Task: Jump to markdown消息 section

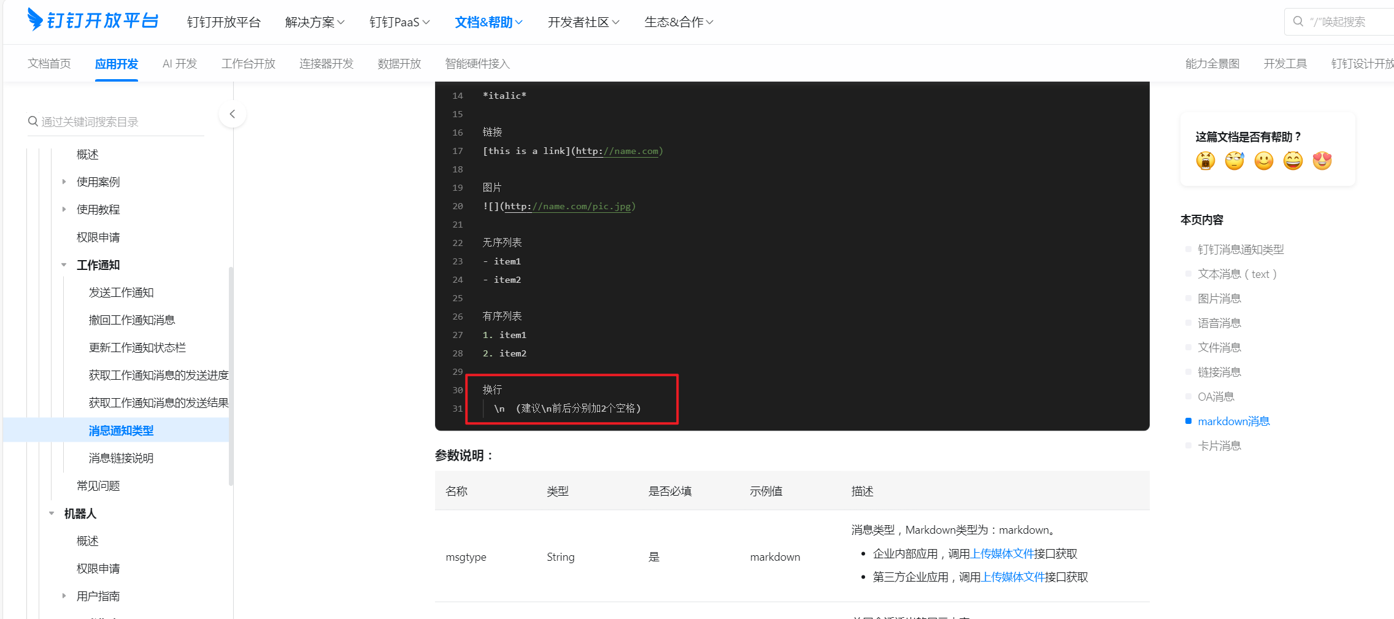Action: (x=1234, y=421)
